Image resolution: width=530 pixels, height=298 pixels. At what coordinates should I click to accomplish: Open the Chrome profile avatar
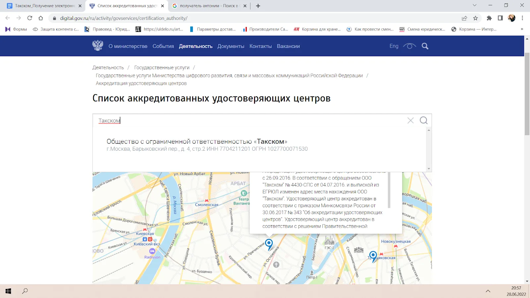511,18
